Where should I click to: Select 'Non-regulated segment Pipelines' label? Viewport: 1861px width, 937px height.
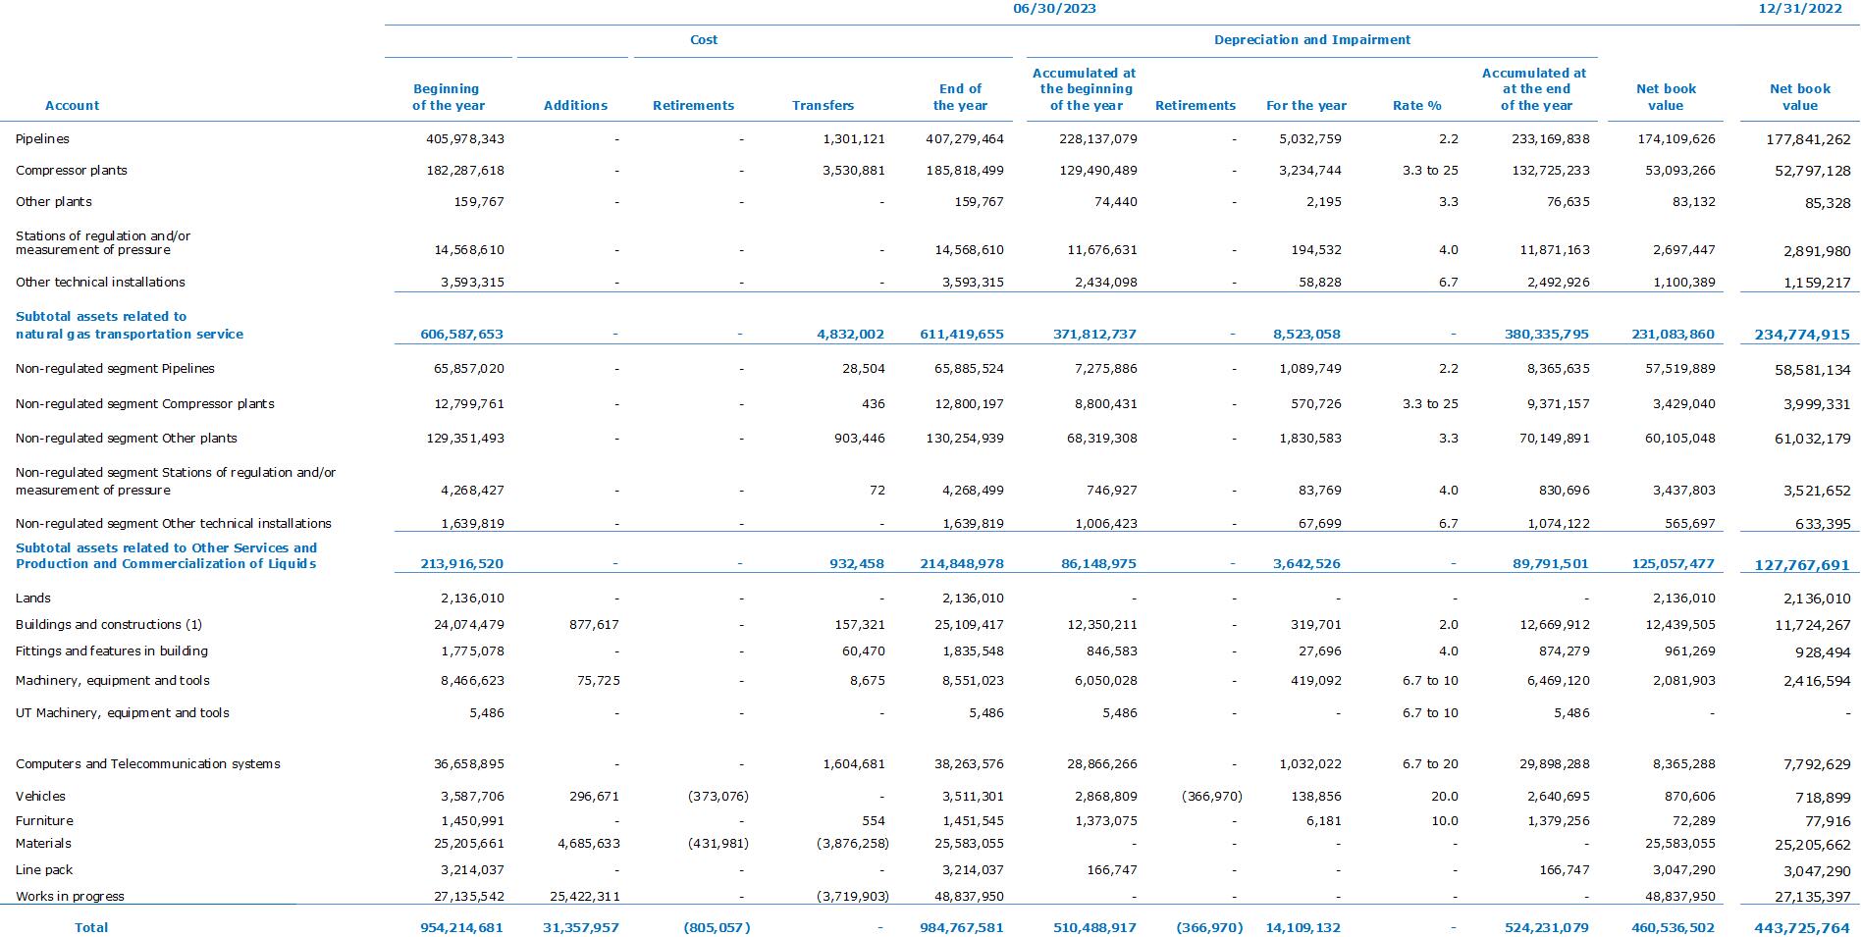coord(115,369)
